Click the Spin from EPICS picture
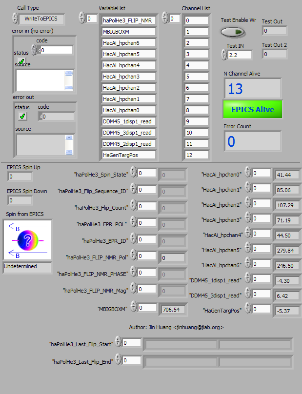 coord(27,240)
